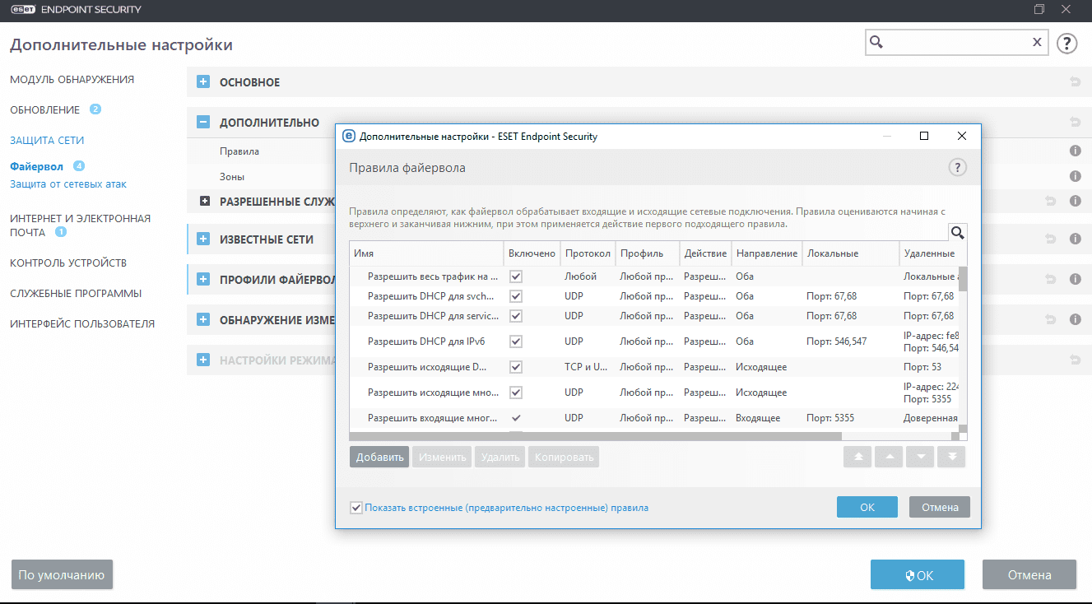Click info icon for the Зоны row
Image resolution: width=1092 pixels, height=604 pixels.
(x=1075, y=176)
